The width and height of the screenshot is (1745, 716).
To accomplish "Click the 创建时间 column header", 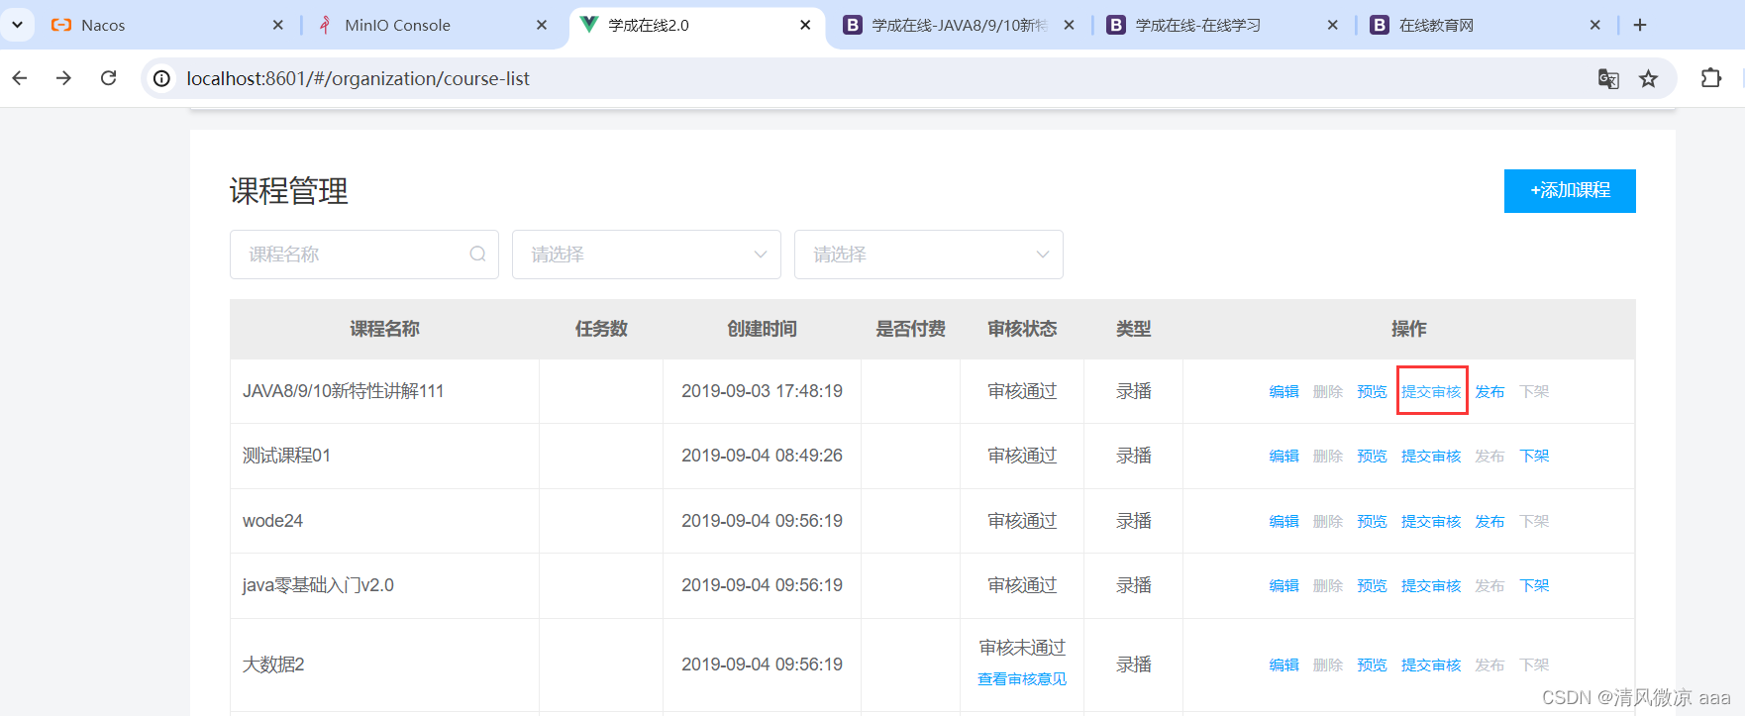I will pos(762,329).
